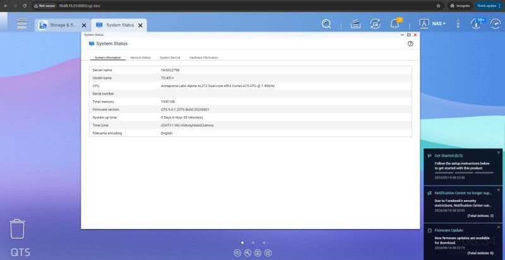Click the browser back arrow
The width and height of the screenshot is (505, 260).
[6, 6]
